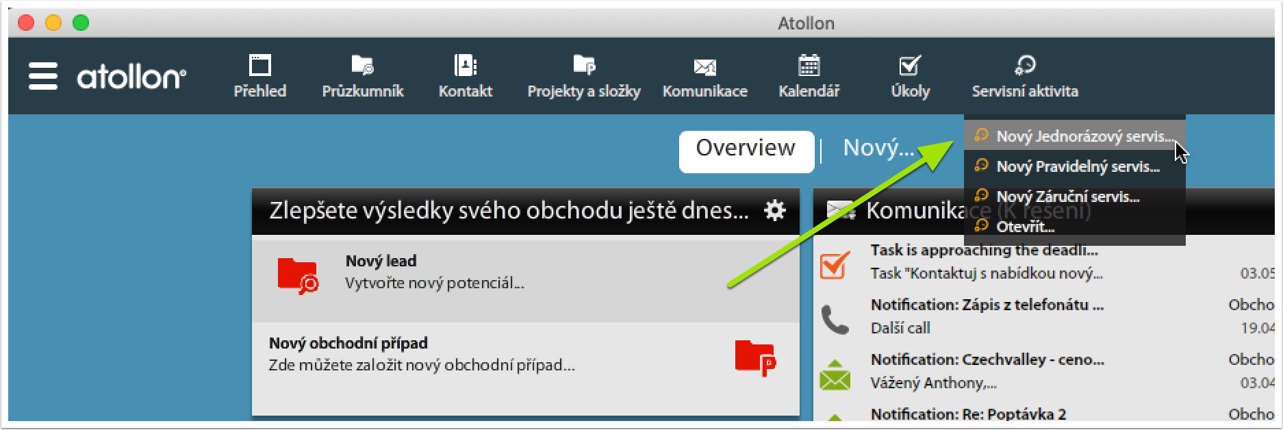The width and height of the screenshot is (1283, 430).
Task: Click 'Zde můžete založit nový obchodní případ...' description
Action: point(422,365)
